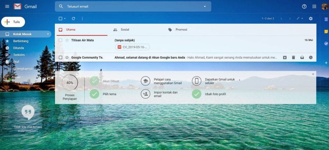Open the three-dot more options menu
The height and width of the screenshot is (150, 329).
coord(82,19)
